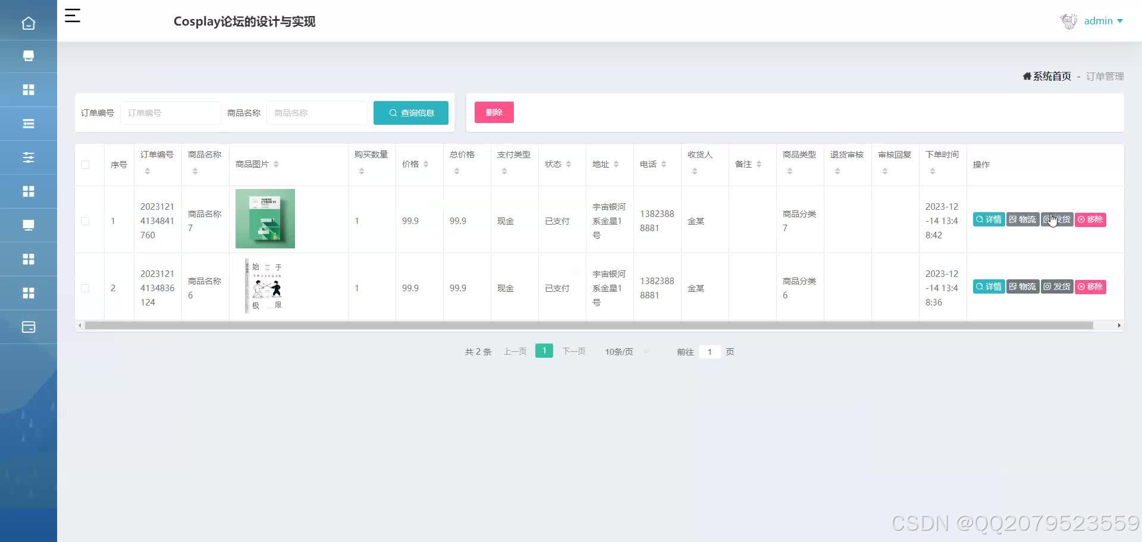Sort by 支付类型 column arrows

pyautogui.click(x=504, y=171)
